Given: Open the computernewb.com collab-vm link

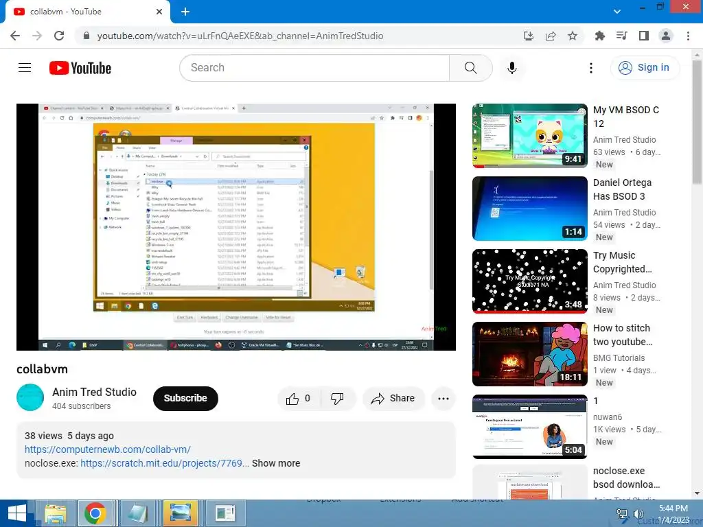Looking at the screenshot, I should (x=108, y=449).
